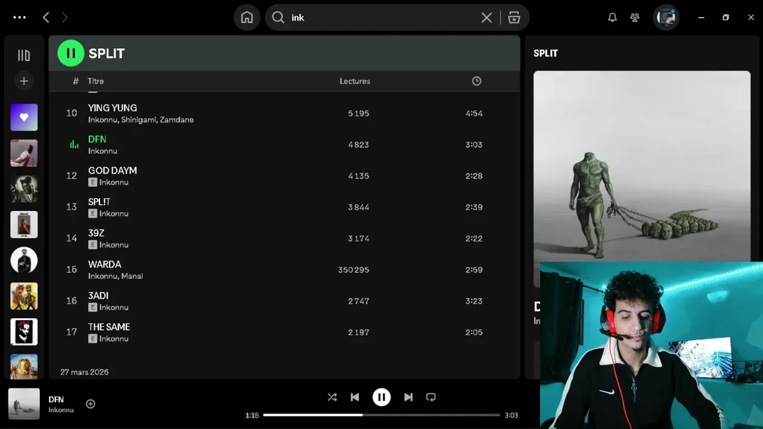Minimize the Spotify window

point(701,17)
